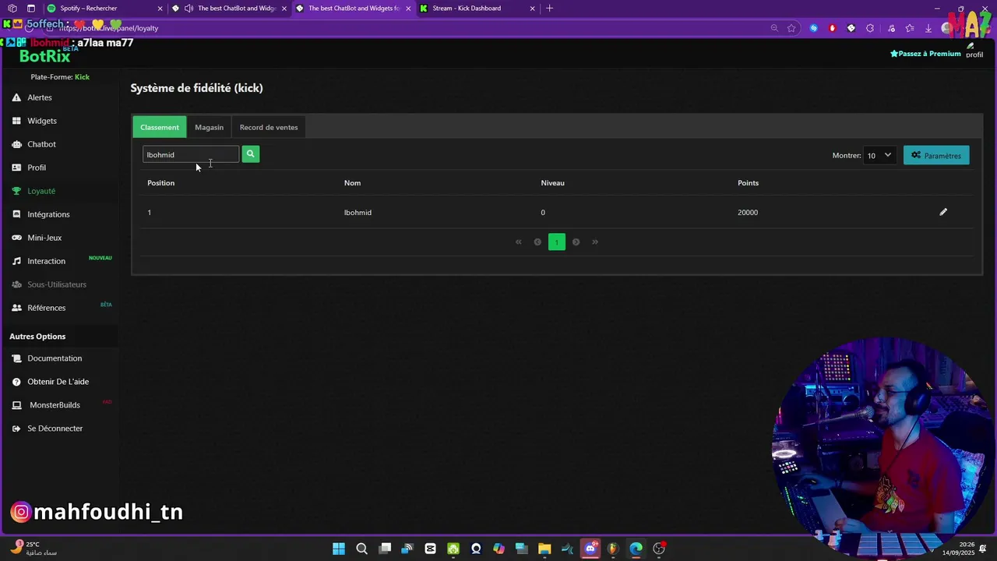Go to previous leaderboard page

537,242
